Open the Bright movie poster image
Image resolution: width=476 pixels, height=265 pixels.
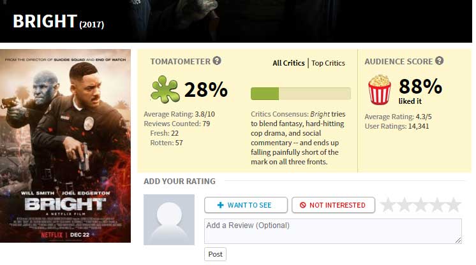(65, 146)
